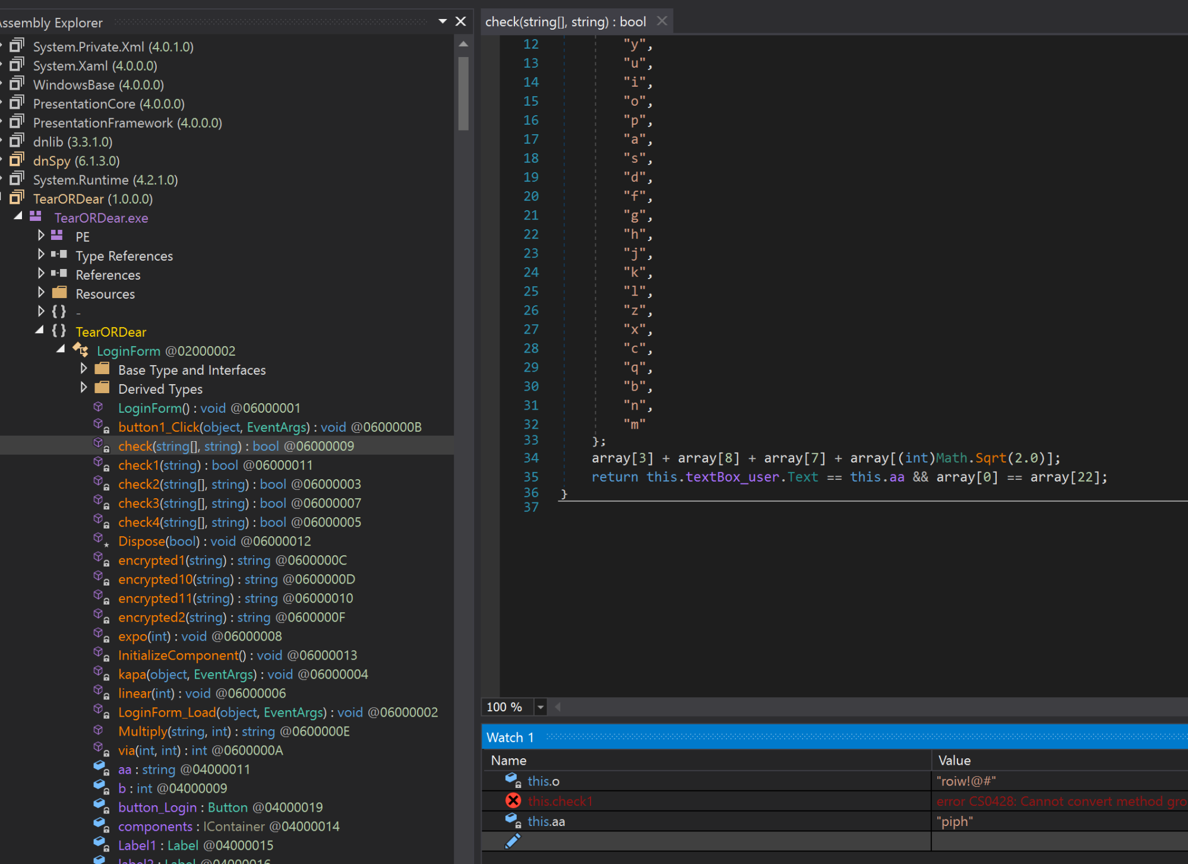Open Assembly Explorer panel options dropdown arrow

tap(443, 21)
